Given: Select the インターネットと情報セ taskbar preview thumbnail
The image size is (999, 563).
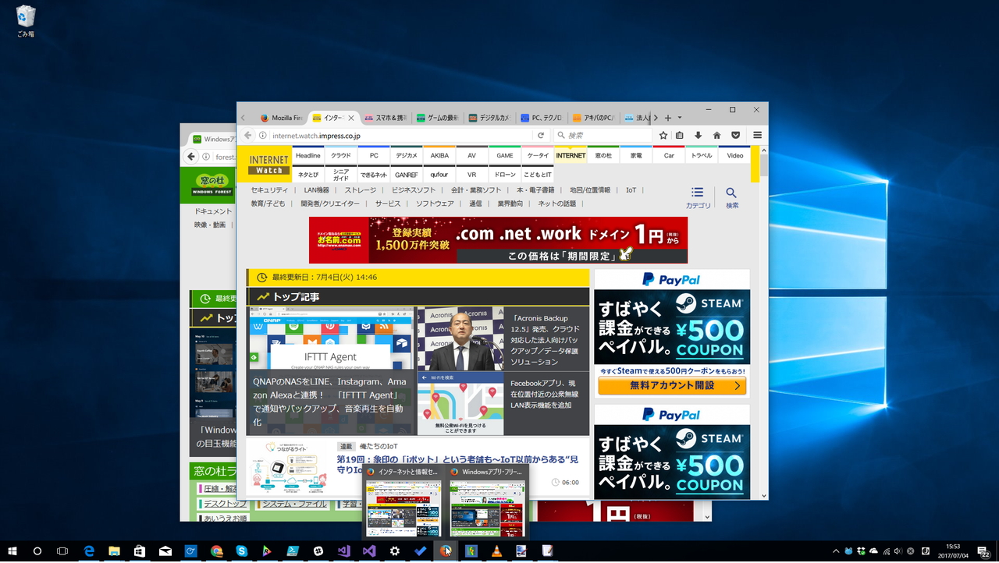Looking at the screenshot, I should click(404, 501).
